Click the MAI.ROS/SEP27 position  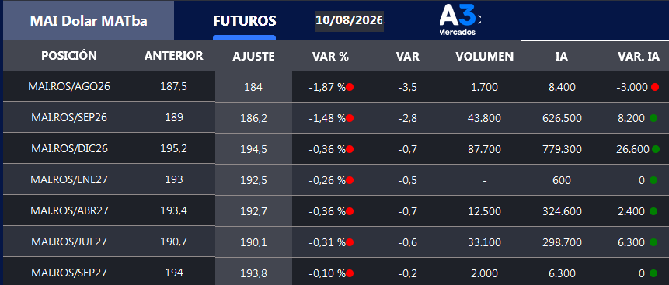[x=69, y=273]
